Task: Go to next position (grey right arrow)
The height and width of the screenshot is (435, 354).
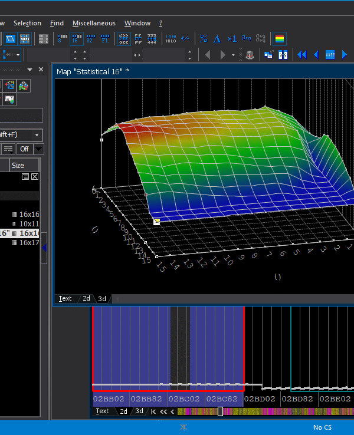Action: 222,55
